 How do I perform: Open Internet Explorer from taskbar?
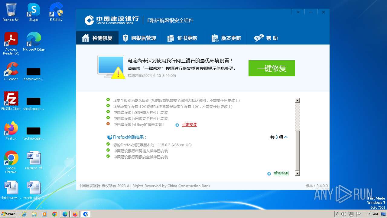pyautogui.click(x=24, y=214)
